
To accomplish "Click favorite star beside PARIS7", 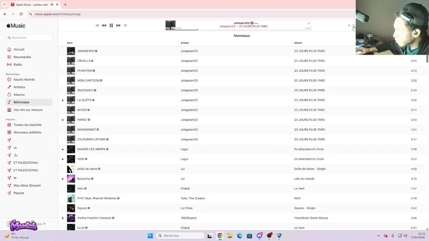I will 63,120.
